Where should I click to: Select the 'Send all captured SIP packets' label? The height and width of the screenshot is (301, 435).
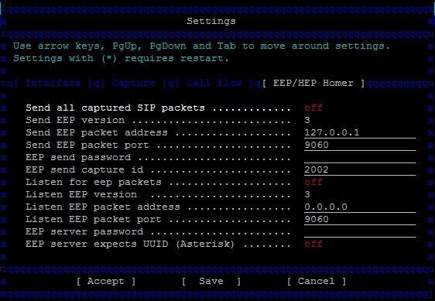pyautogui.click(x=115, y=108)
